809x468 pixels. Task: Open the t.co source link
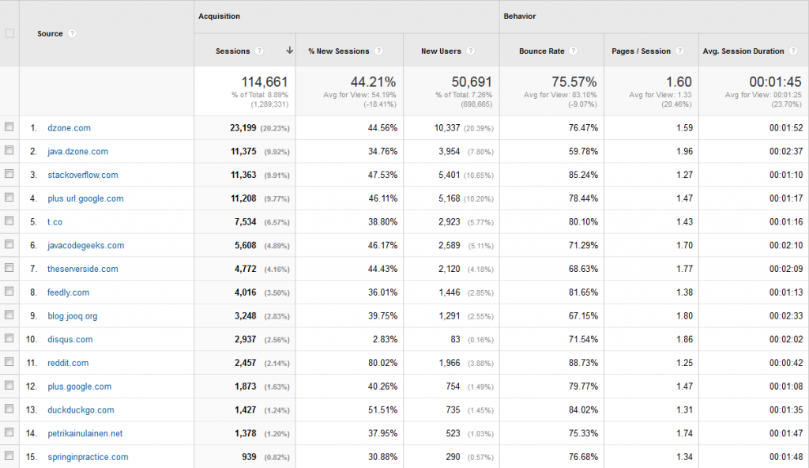pyautogui.click(x=55, y=222)
